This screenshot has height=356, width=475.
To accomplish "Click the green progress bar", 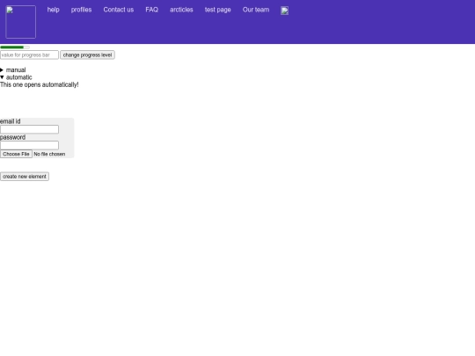I will click(15, 47).
